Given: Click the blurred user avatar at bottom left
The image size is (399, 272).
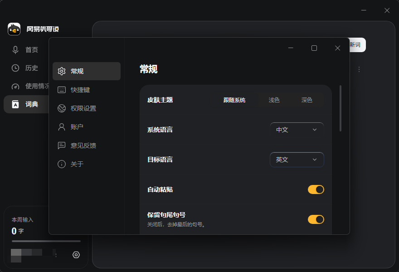Looking at the screenshot, I should pyautogui.click(x=16, y=256).
